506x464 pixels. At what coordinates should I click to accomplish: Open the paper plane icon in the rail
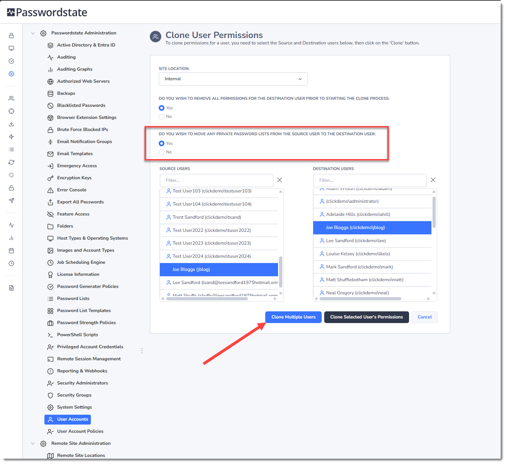pos(11,201)
